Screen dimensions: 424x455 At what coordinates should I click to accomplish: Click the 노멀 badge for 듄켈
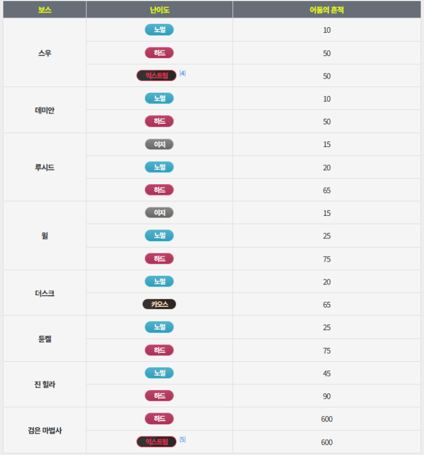(x=159, y=327)
